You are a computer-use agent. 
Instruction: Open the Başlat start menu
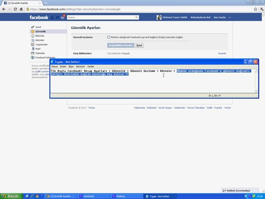pyautogui.click(x=11, y=196)
